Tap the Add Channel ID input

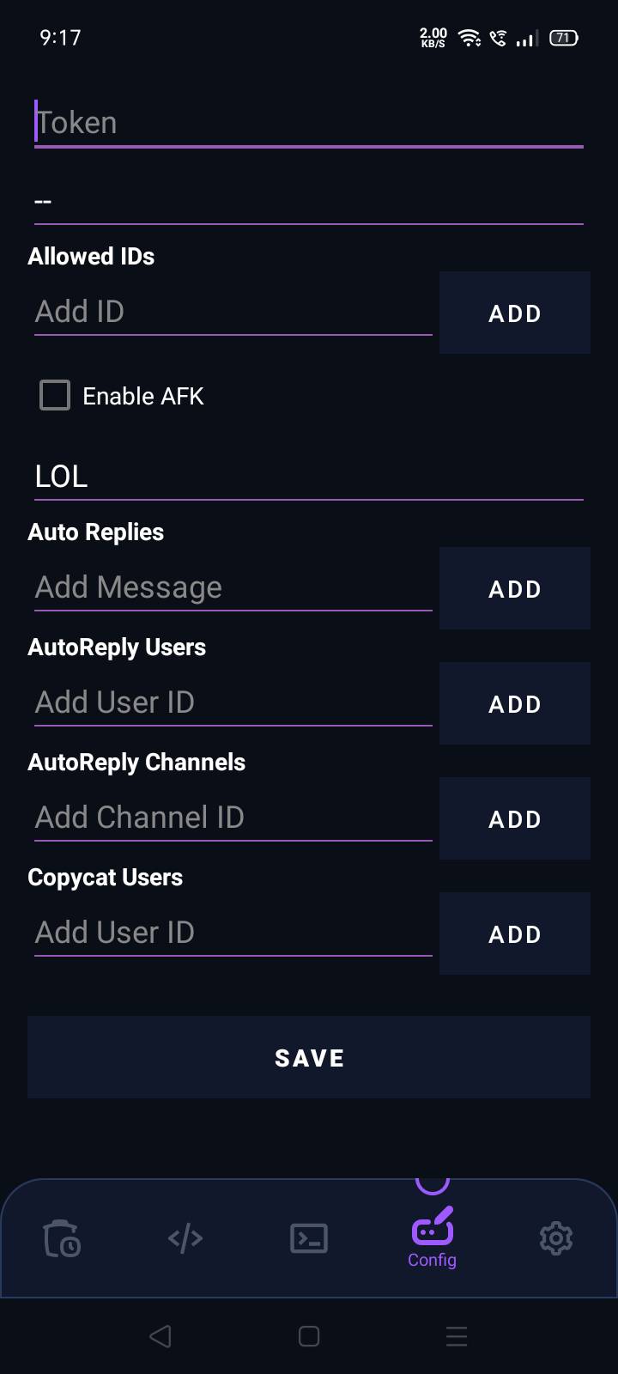(232, 817)
